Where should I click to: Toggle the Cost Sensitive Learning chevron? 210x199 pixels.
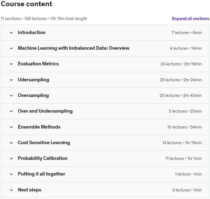point(11,143)
